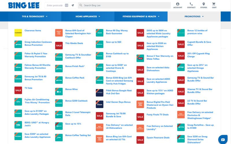
Task: Click the LG icon beside Bonus Wine
Action: [59, 92]
